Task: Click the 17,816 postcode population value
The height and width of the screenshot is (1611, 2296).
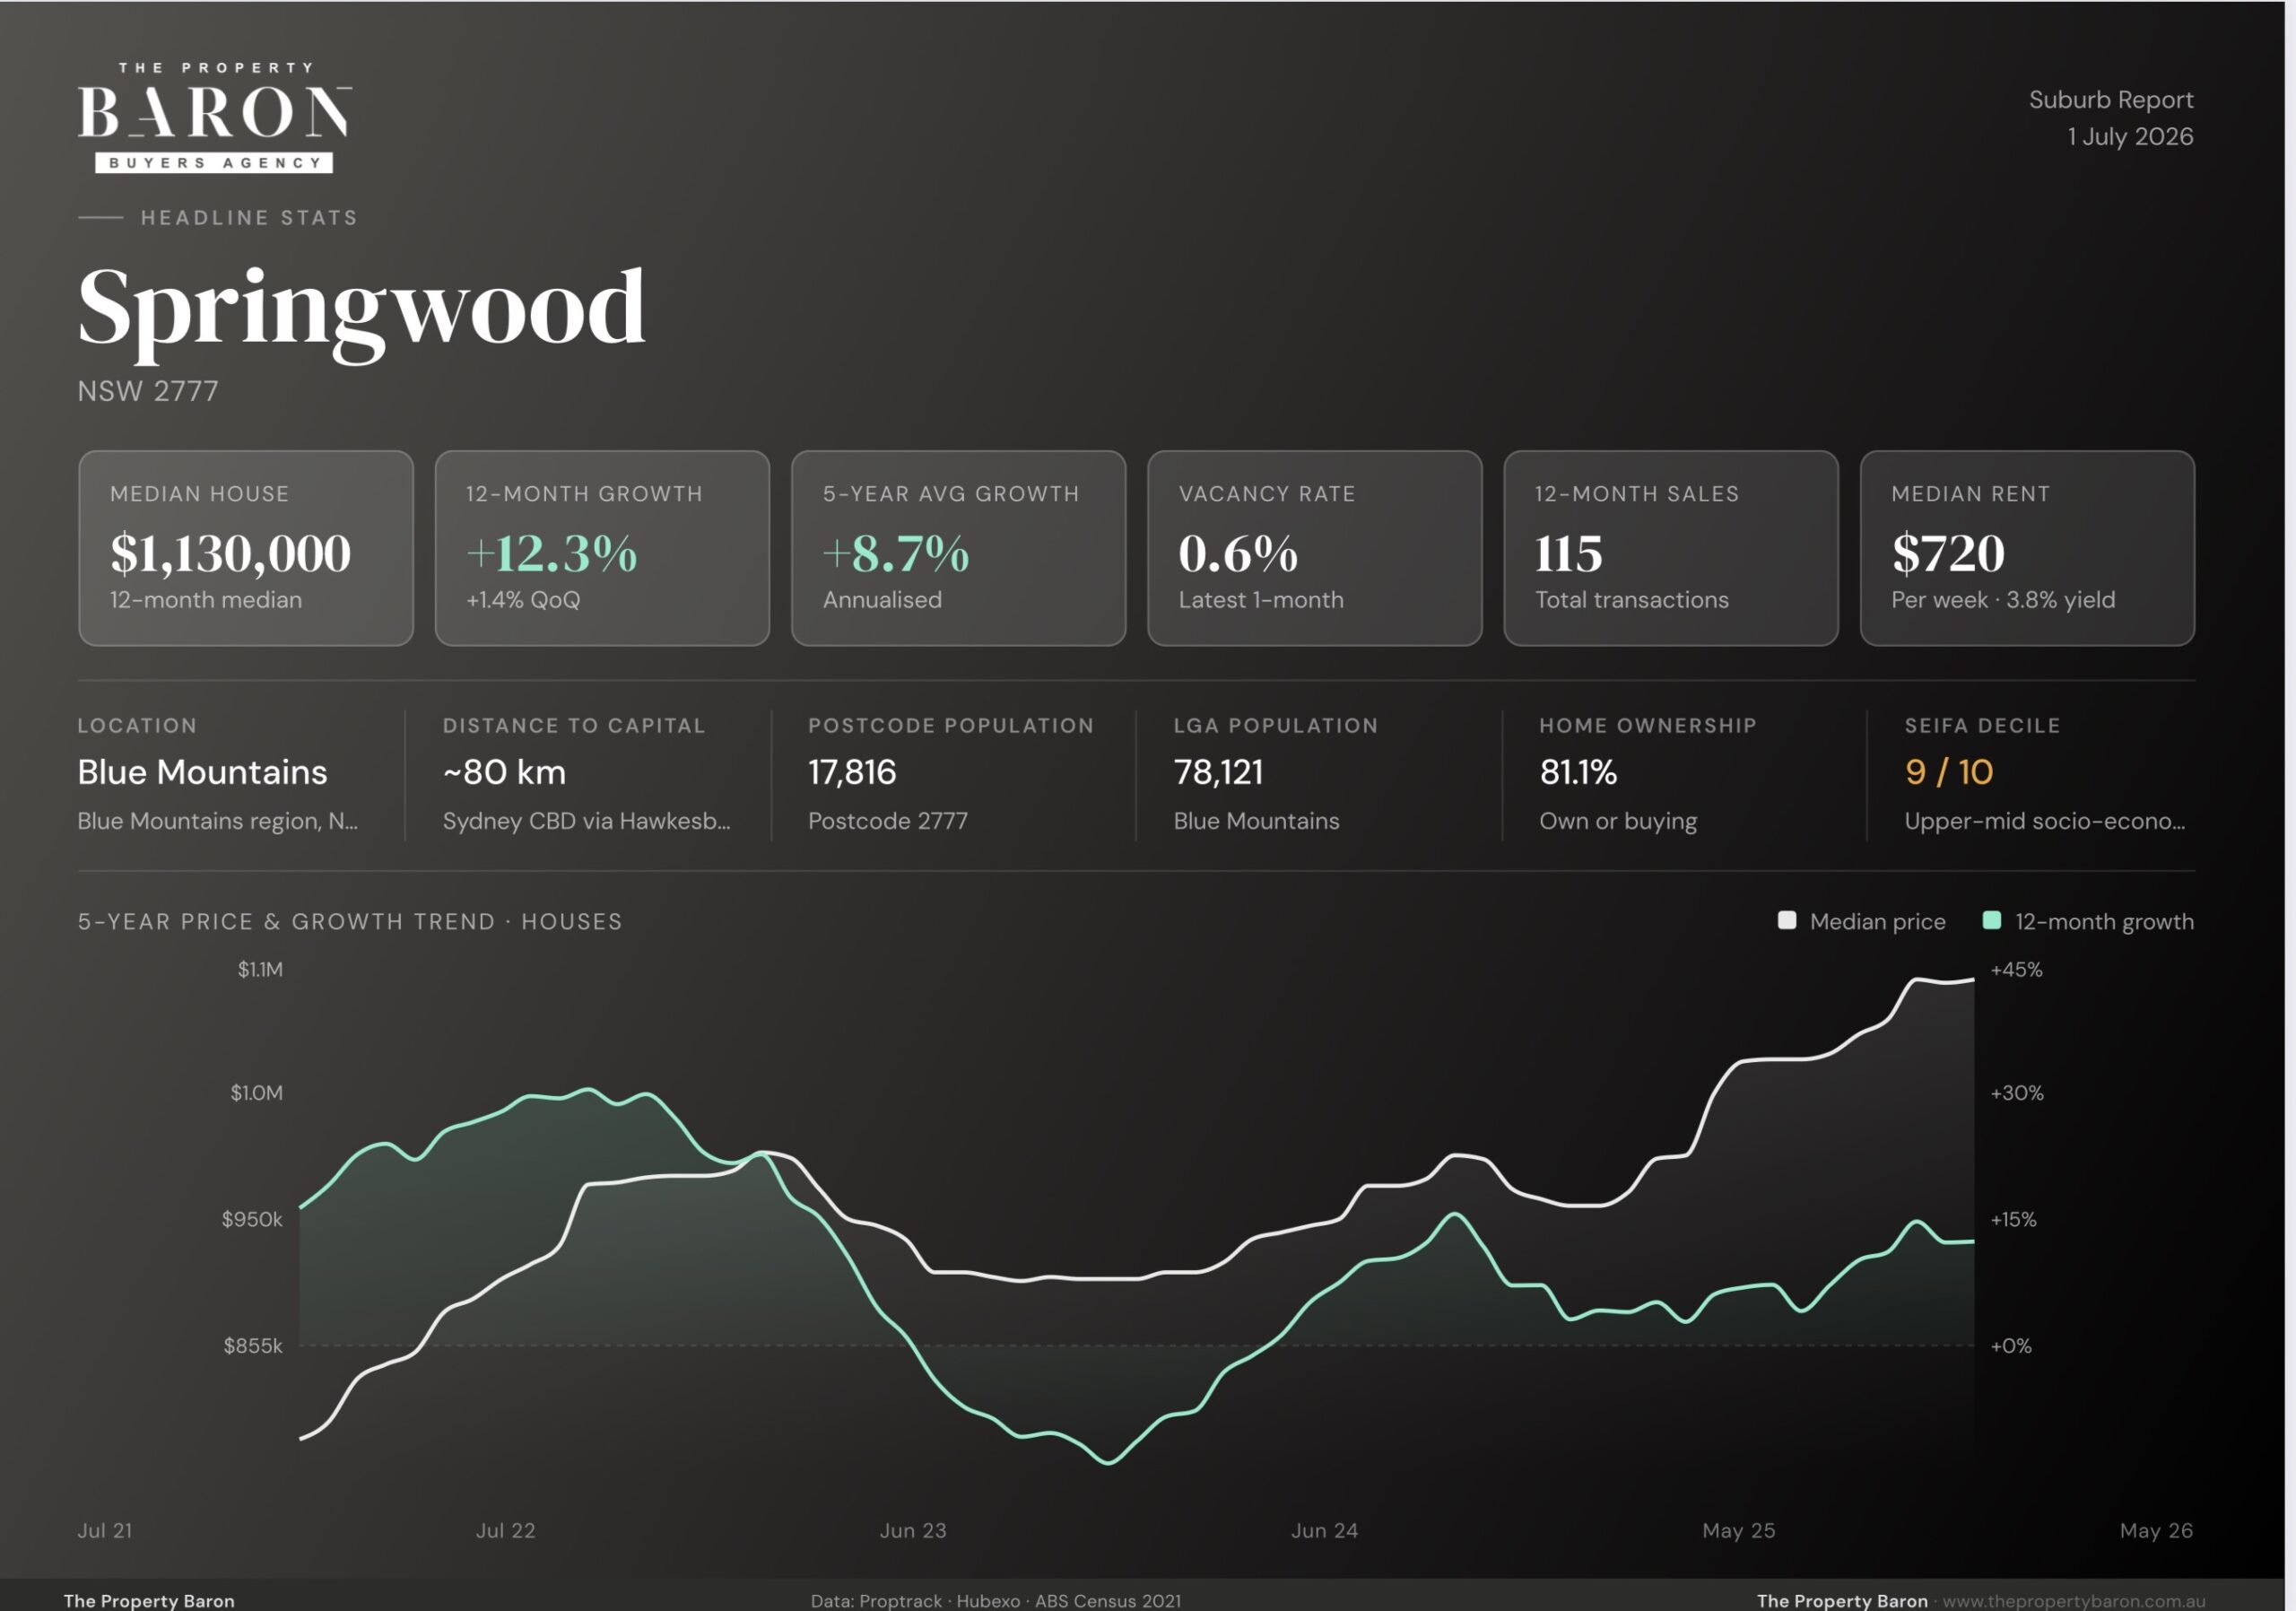Action: 852,772
